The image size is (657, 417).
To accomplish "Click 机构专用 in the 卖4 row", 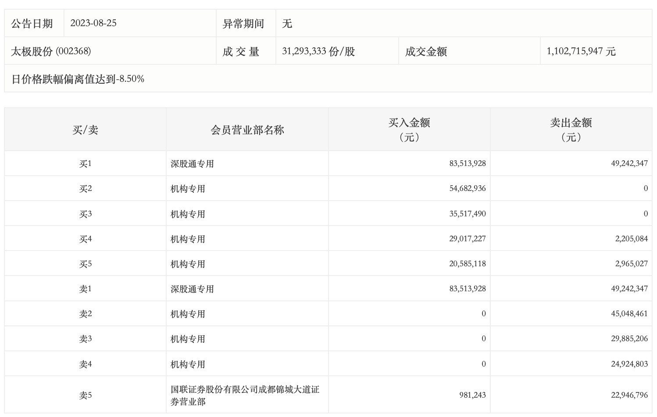I will pos(188,364).
